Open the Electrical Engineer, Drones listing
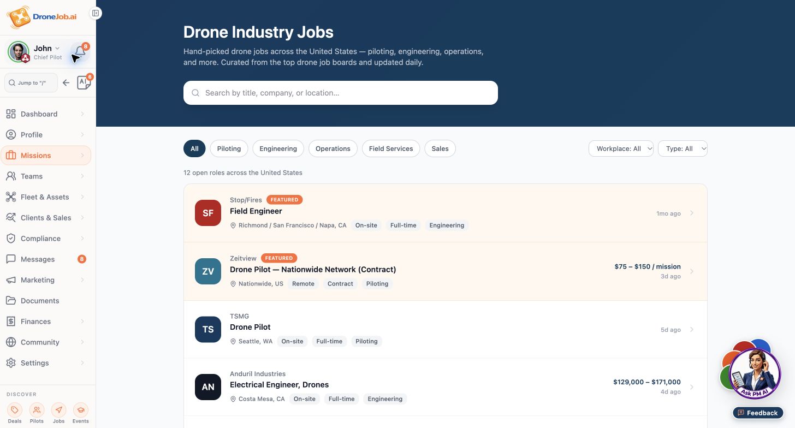Screen dimensions: 795x428 pyautogui.click(x=446, y=387)
